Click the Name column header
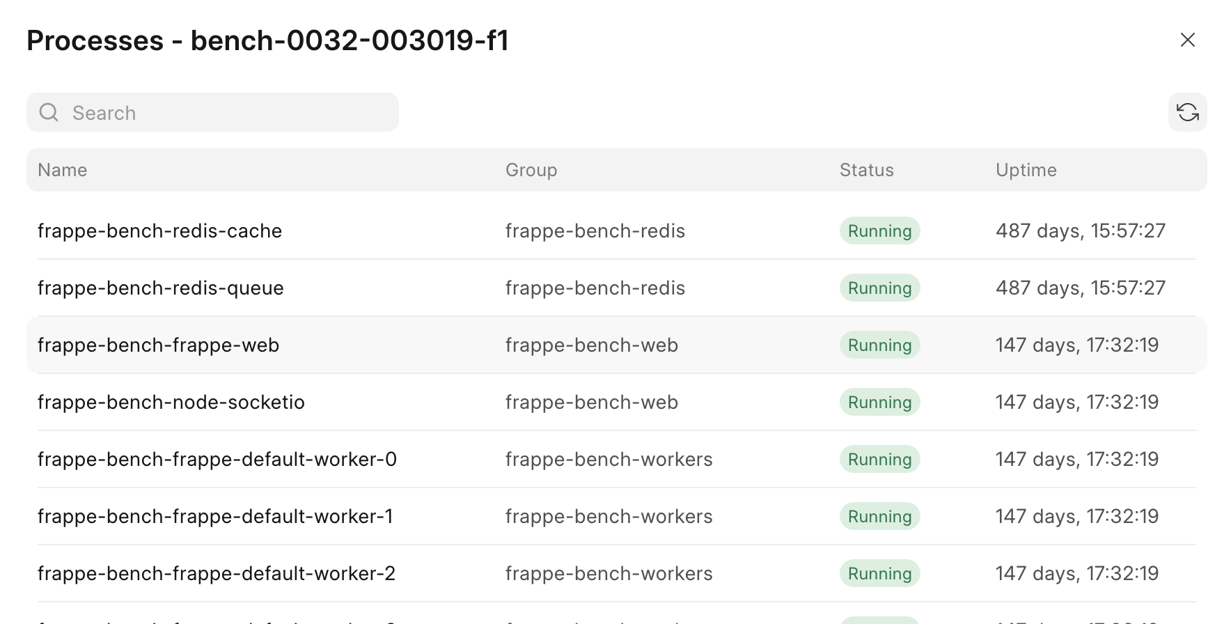 point(62,170)
